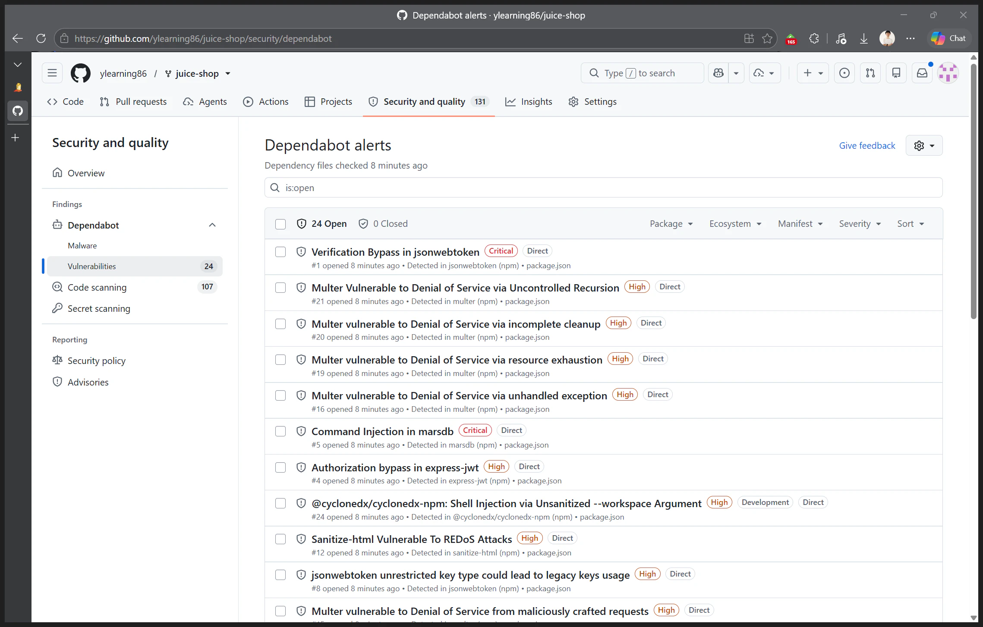Open the split screen icon in address bar
Screen dimensions: 983x627
(x=749, y=38)
